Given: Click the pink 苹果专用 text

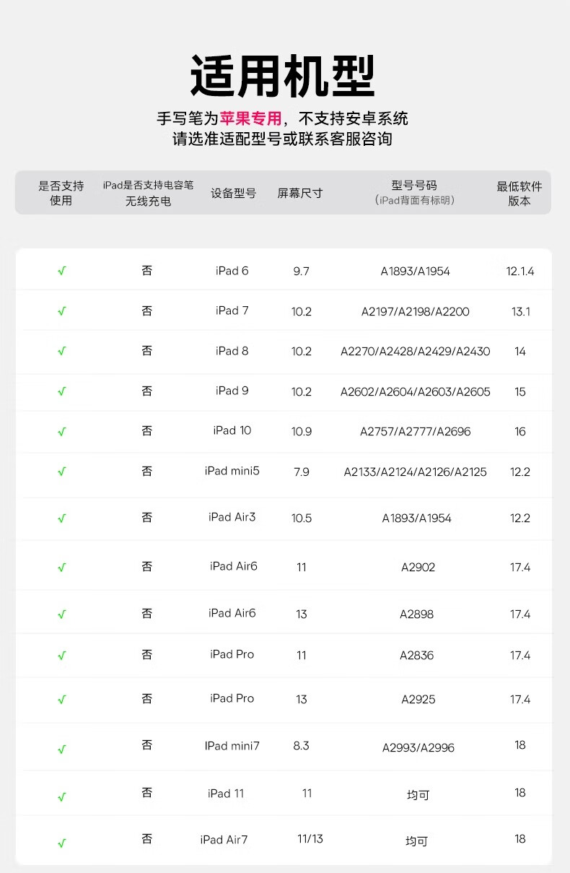Looking at the screenshot, I should (251, 118).
